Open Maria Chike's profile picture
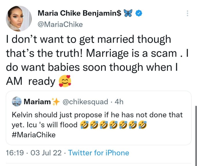 coord(19,18)
